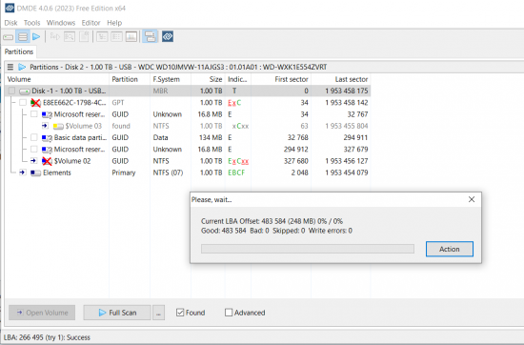Open the Tools menu

click(31, 23)
